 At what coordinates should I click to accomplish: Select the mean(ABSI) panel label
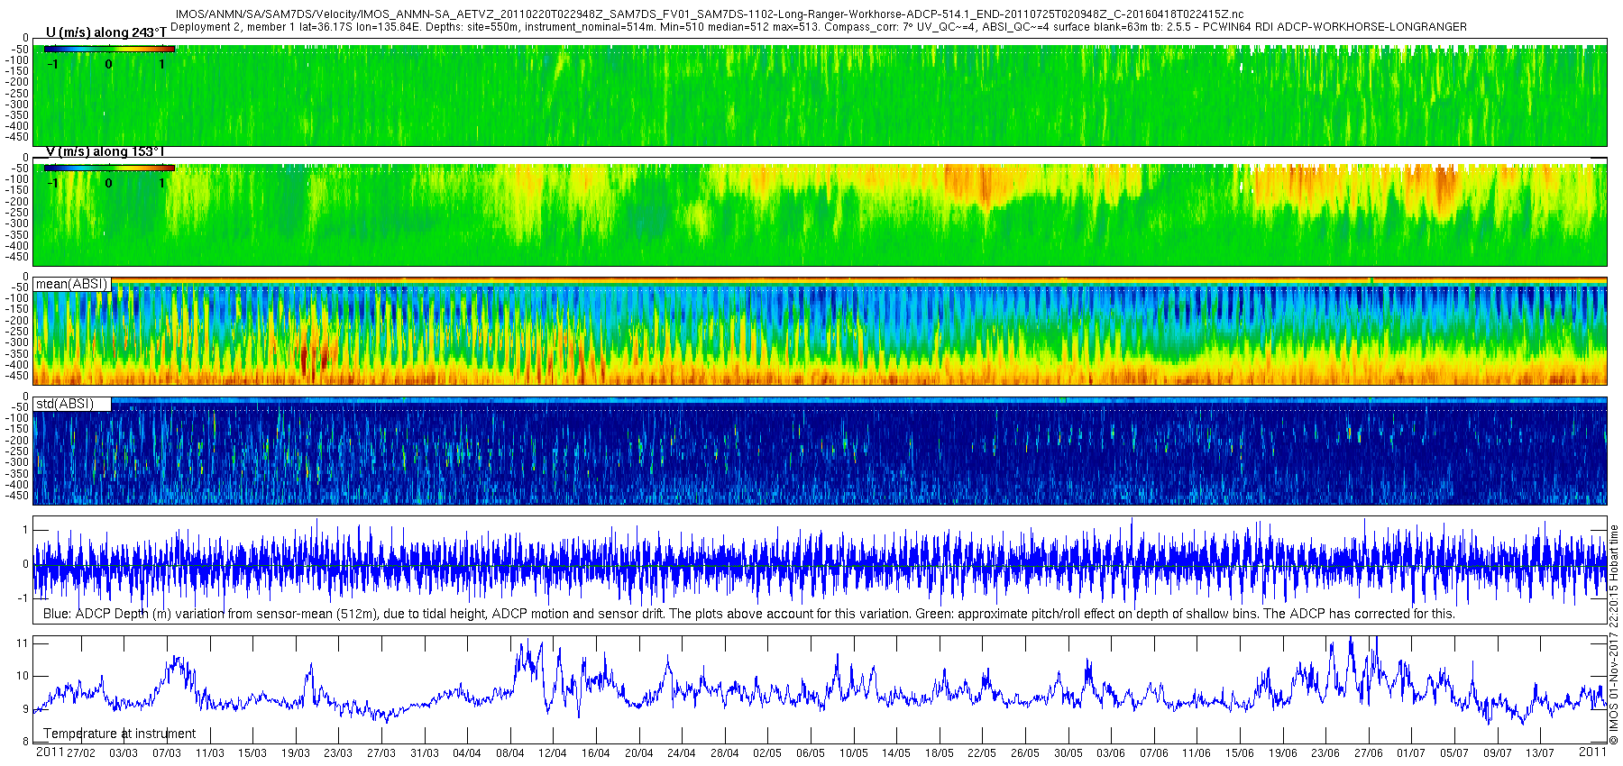71,284
